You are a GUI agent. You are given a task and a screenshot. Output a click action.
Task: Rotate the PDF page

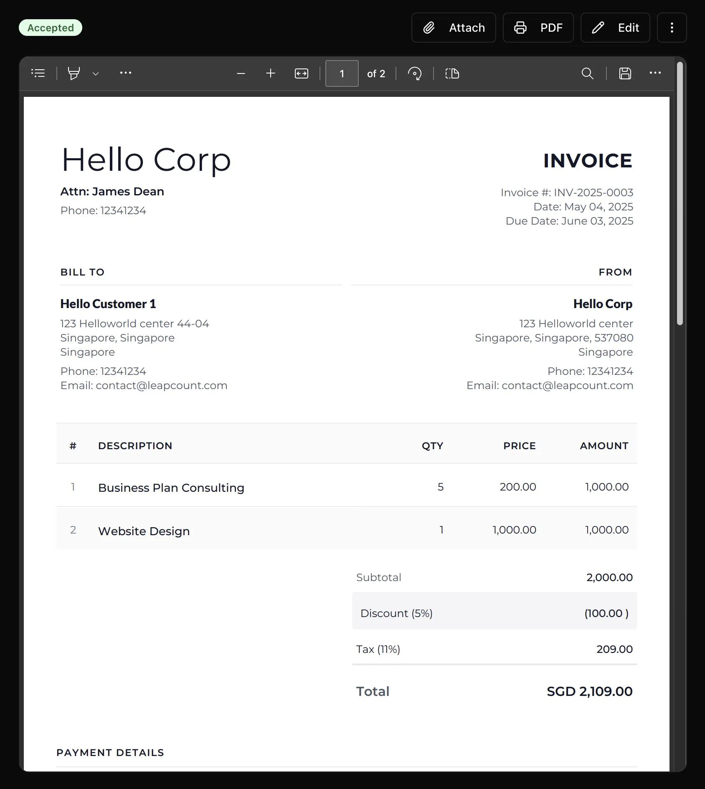point(415,74)
